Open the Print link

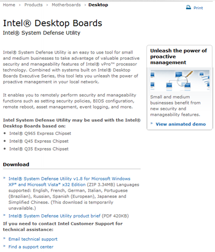(198, 8)
